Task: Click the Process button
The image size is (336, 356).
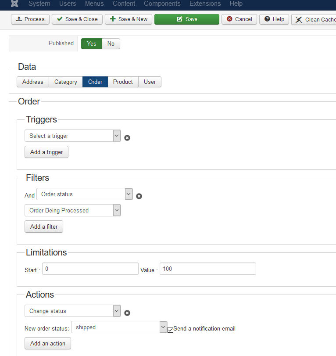Action: coord(30,19)
